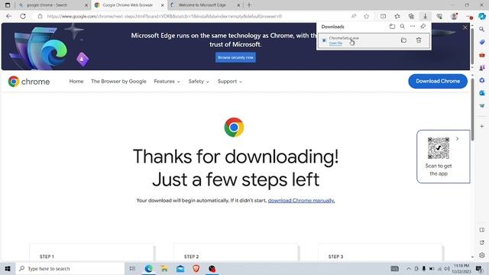Viewport: 489px width, 275px height.
Task: Expand the Safety dropdown
Action: tap(199, 82)
